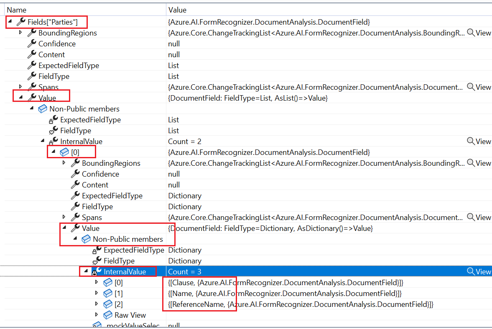Open View for BoundingRegions under the [0] item
The image size is (492, 329).
click(479, 163)
